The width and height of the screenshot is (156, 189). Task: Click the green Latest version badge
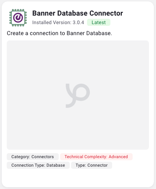[99, 22]
